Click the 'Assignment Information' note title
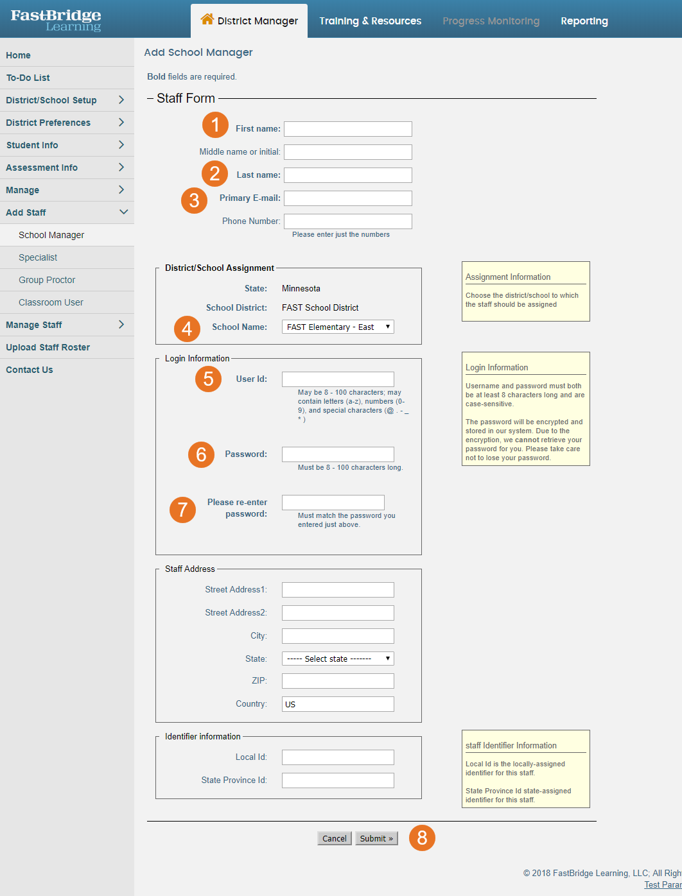Viewport: 682px width, 896px height. 508,277
